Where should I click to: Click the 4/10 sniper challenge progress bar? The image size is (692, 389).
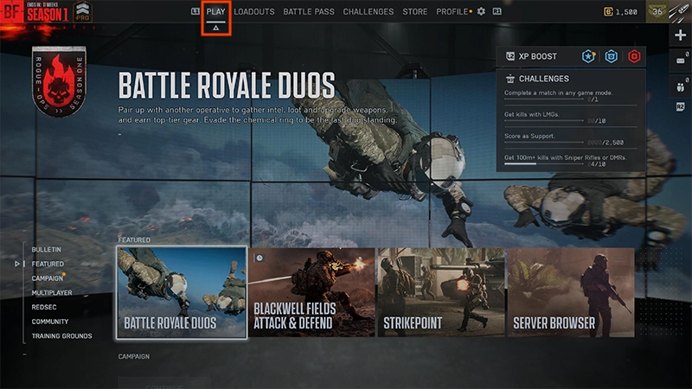pyautogui.click(x=544, y=164)
